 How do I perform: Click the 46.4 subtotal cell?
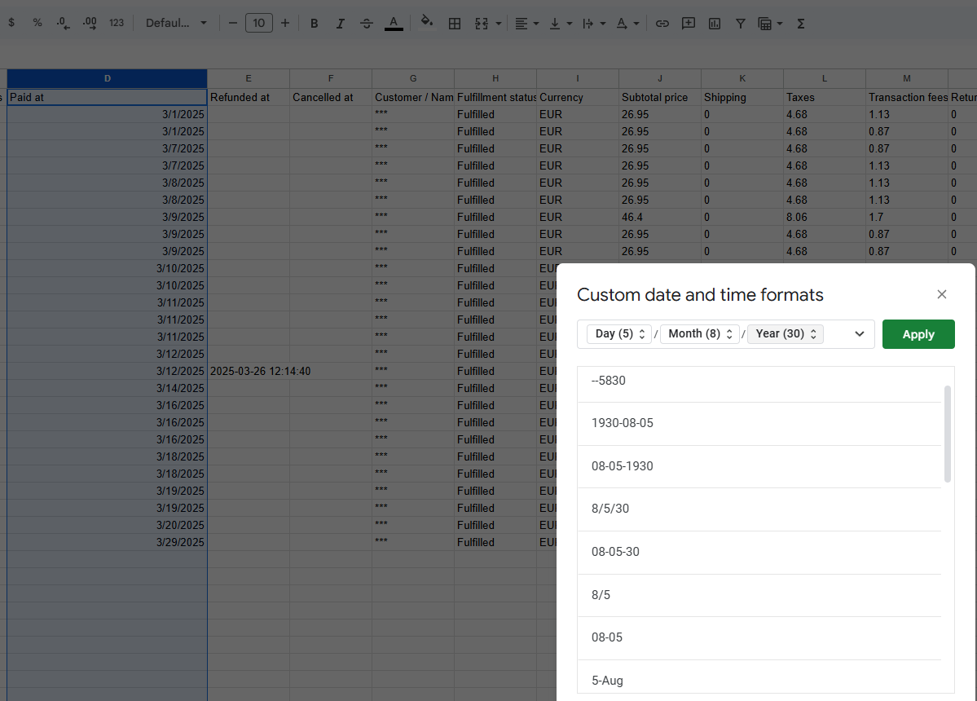[x=659, y=218]
